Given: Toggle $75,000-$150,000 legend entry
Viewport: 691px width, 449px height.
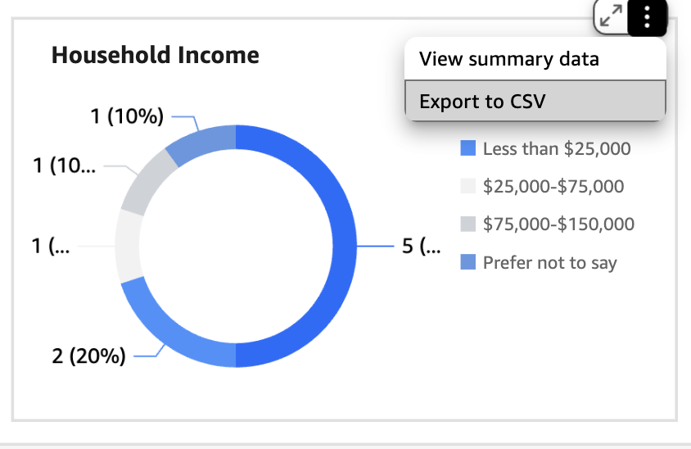Looking at the screenshot, I should click(548, 224).
